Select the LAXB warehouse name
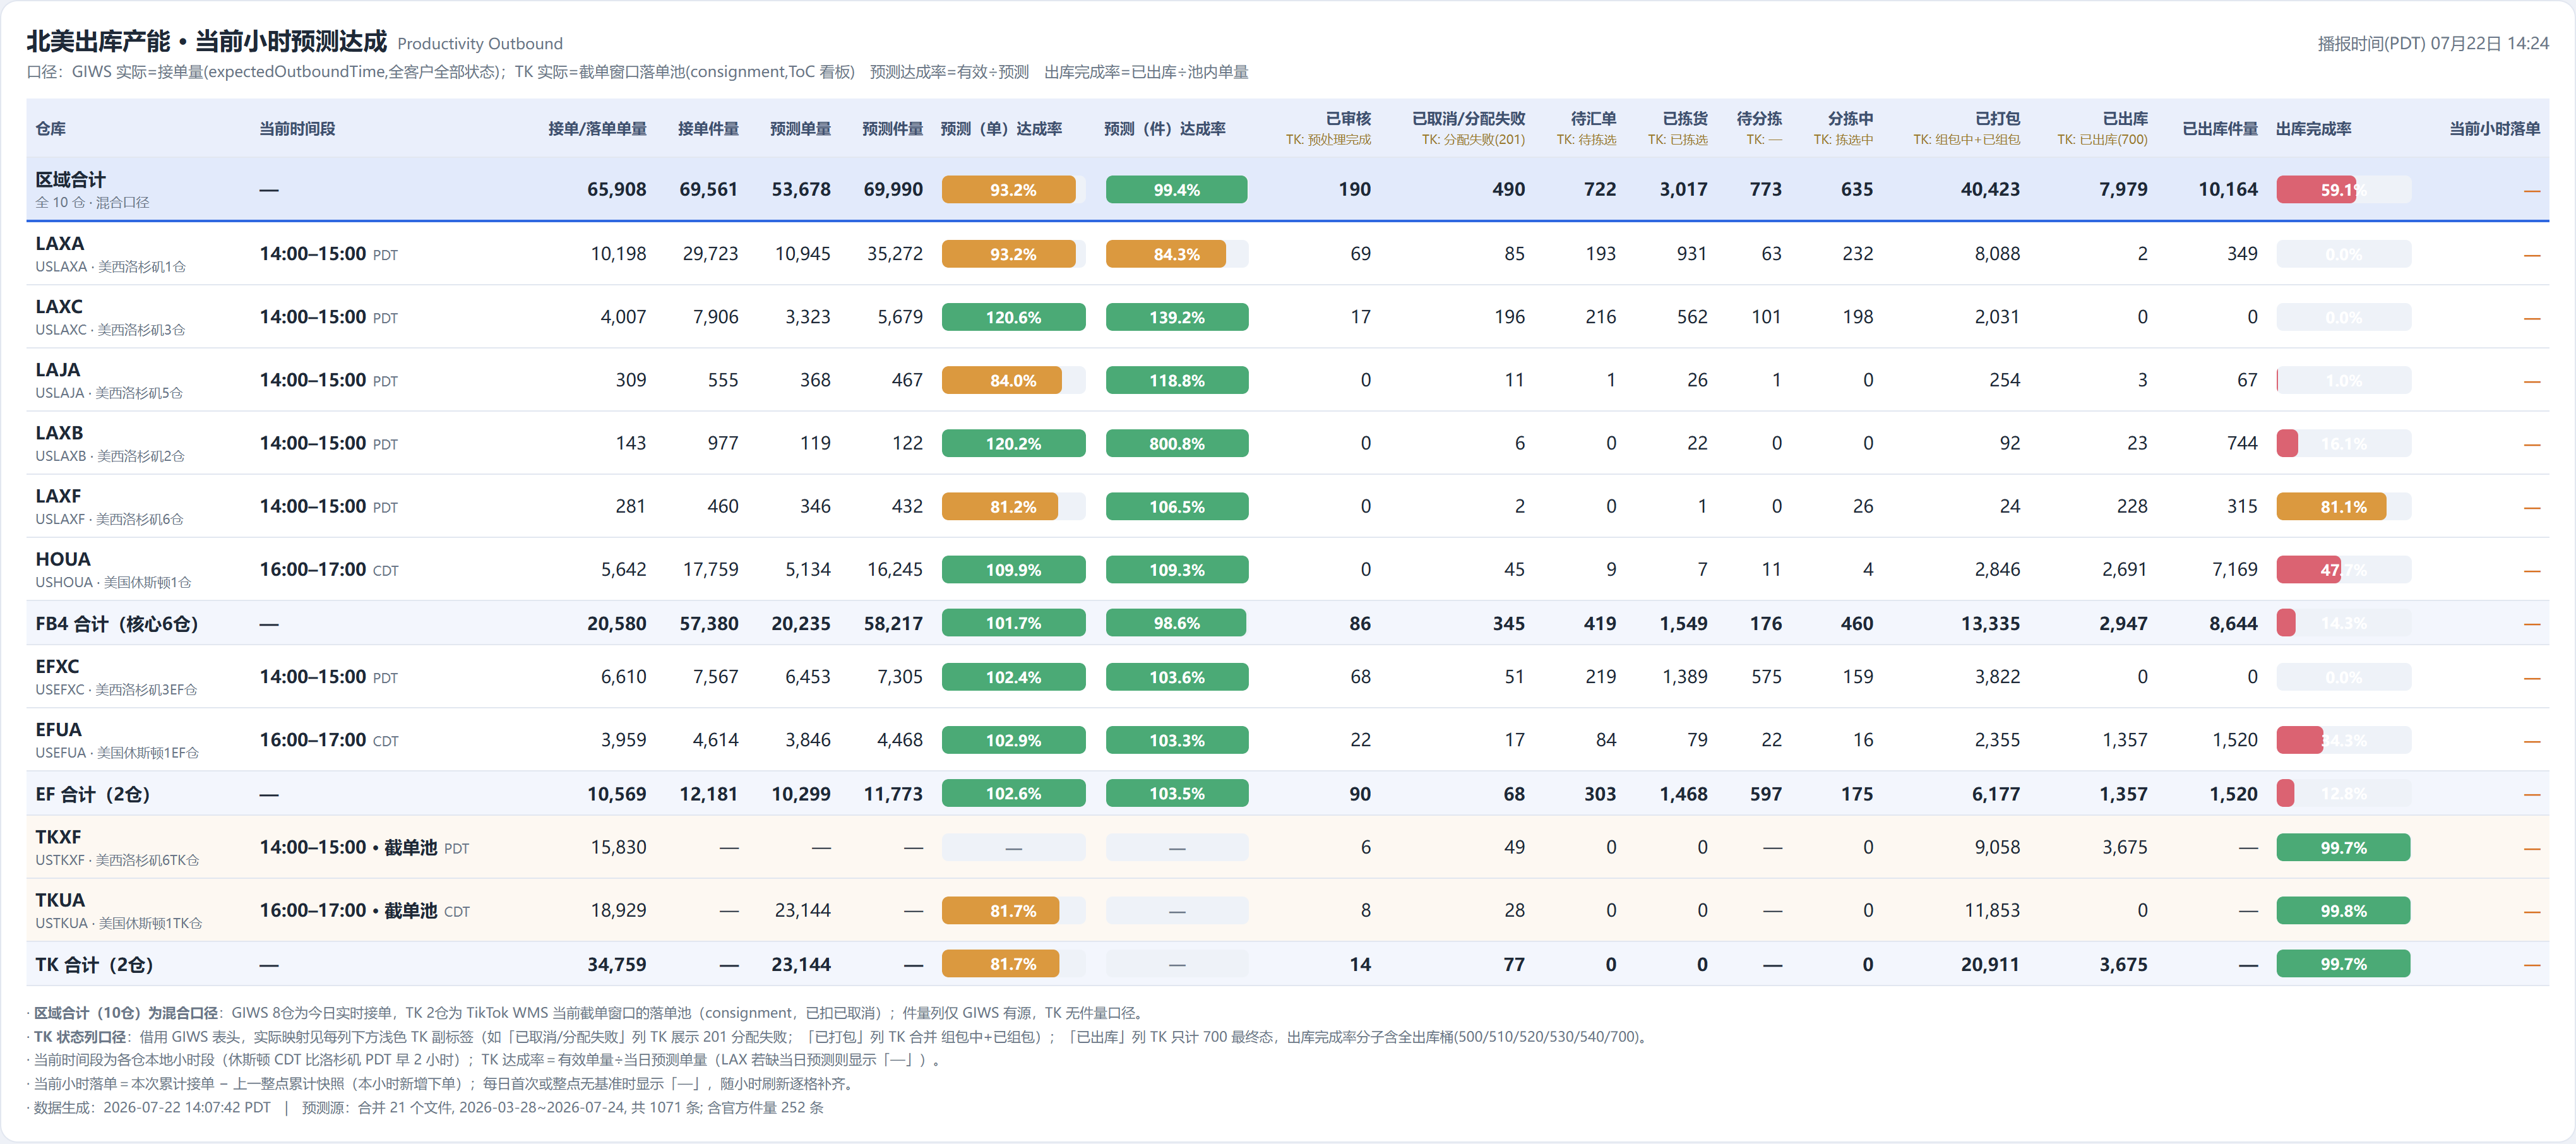This screenshot has height=1144, width=2576. click(x=59, y=433)
